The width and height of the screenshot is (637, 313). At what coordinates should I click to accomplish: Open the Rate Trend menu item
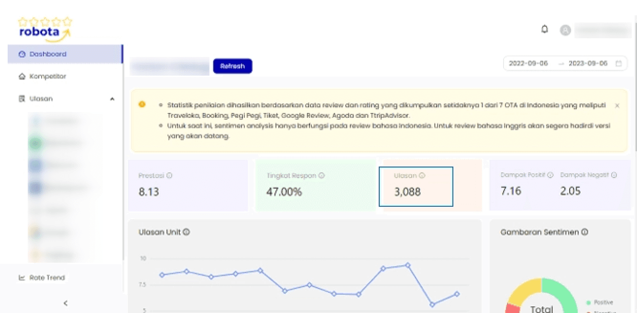pyautogui.click(x=65, y=278)
